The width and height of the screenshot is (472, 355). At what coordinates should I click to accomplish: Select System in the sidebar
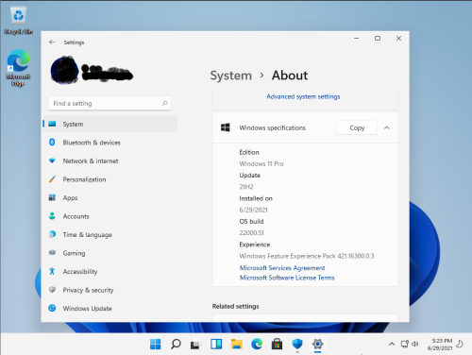click(x=110, y=124)
